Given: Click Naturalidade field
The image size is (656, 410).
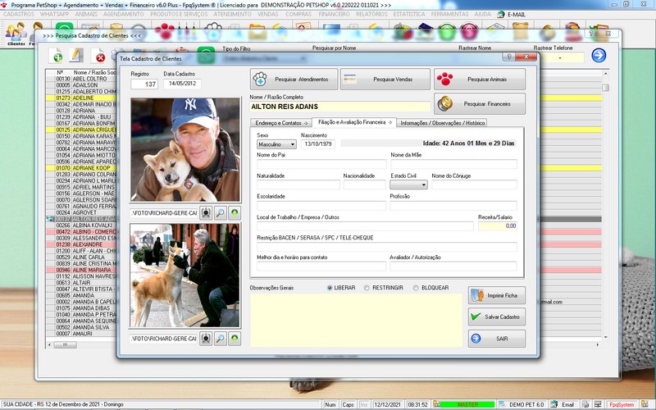Looking at the screenshot, I should (x=298, y=184).
